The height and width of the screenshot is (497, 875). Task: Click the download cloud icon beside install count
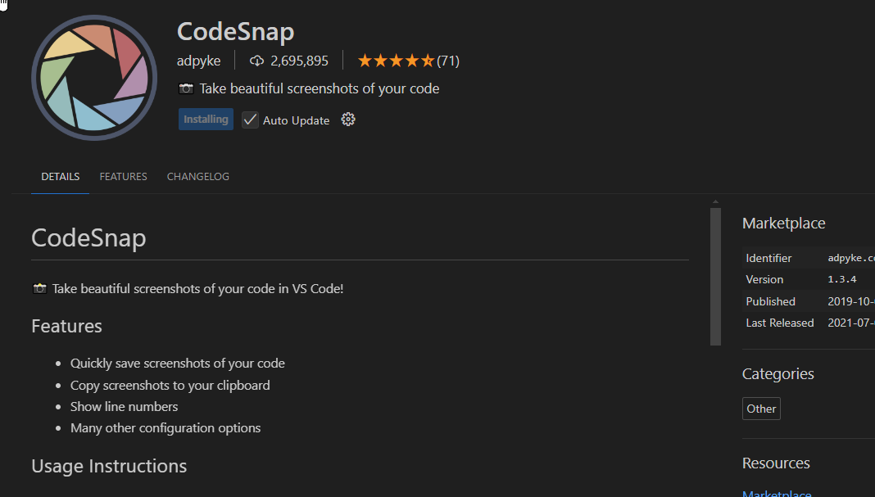[256, 61]
